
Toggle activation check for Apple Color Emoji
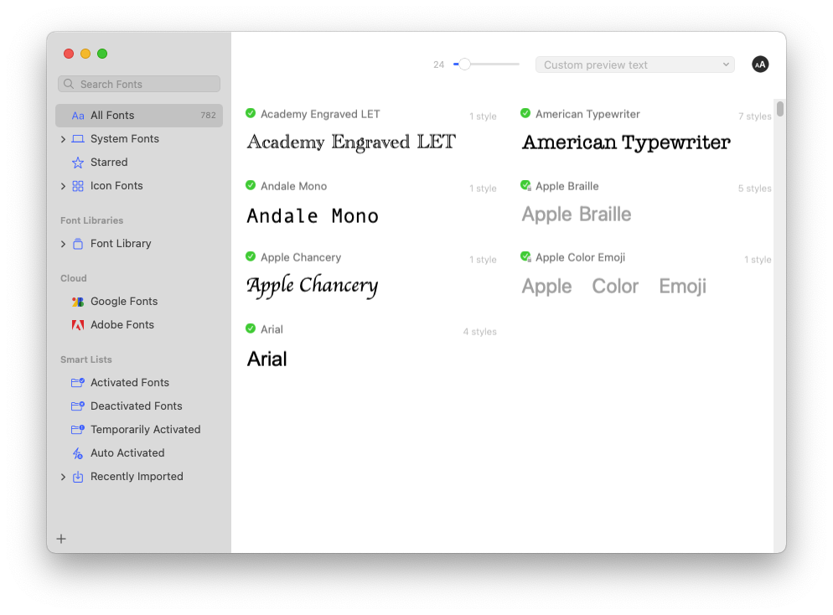pyautogui.click(x=526, y=256)
